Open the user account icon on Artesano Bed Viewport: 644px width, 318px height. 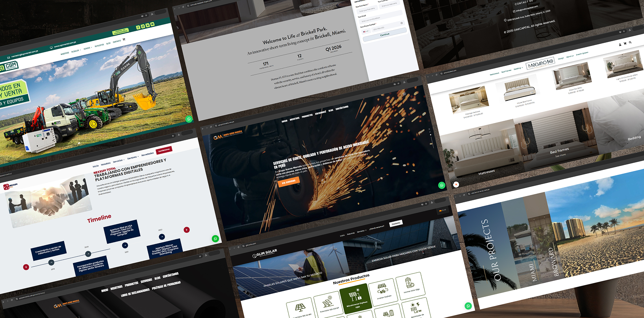pos(620,44)
